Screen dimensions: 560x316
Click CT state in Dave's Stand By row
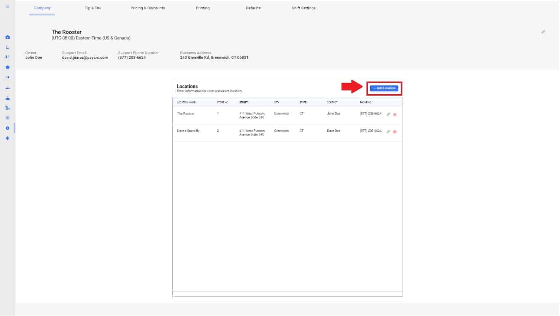click(301, 131)
